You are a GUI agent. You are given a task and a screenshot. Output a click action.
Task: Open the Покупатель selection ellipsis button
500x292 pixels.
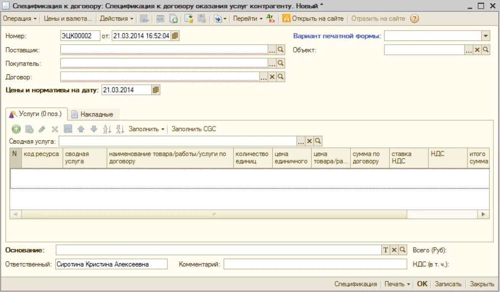click(x=272, y=63)
